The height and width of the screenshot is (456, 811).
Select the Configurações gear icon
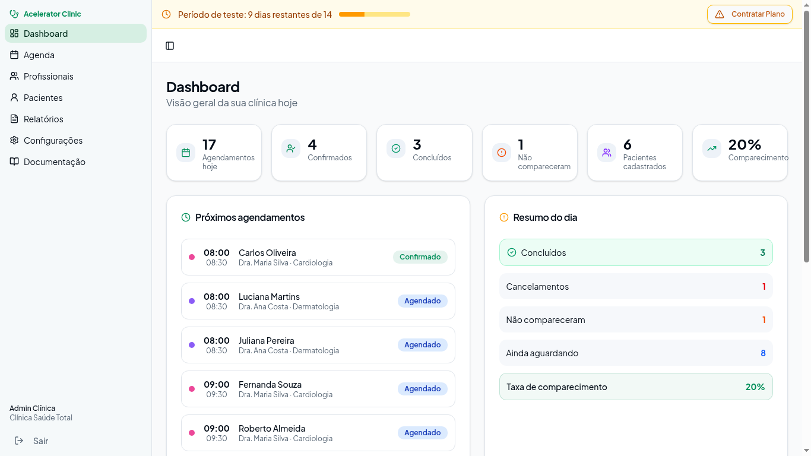click(14, 140)
